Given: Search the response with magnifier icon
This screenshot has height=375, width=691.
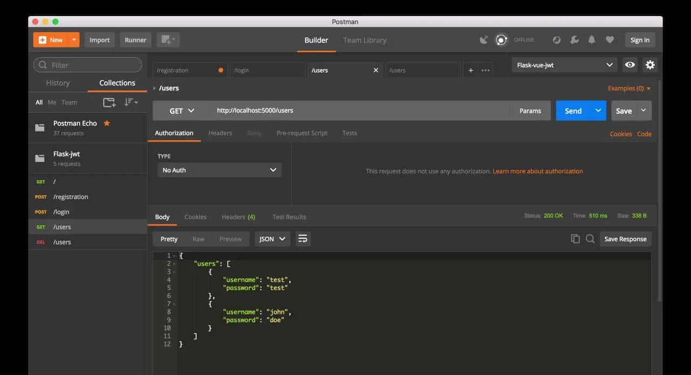Looking at the screenshot, I should (590, 239).
